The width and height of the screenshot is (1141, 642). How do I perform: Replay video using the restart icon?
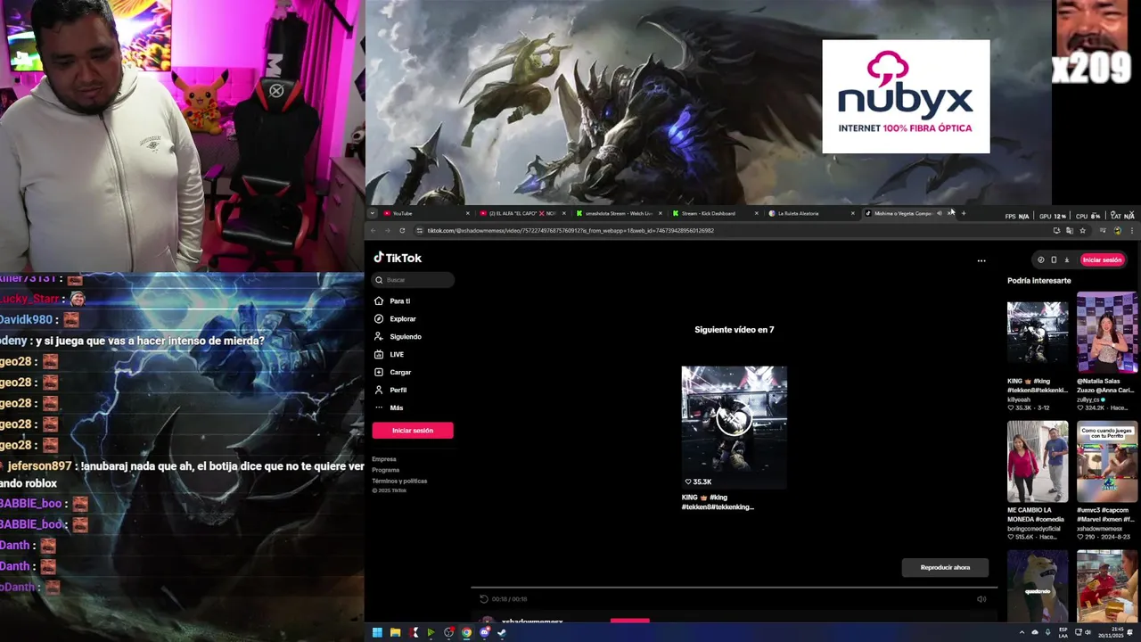tap(483, 599)
